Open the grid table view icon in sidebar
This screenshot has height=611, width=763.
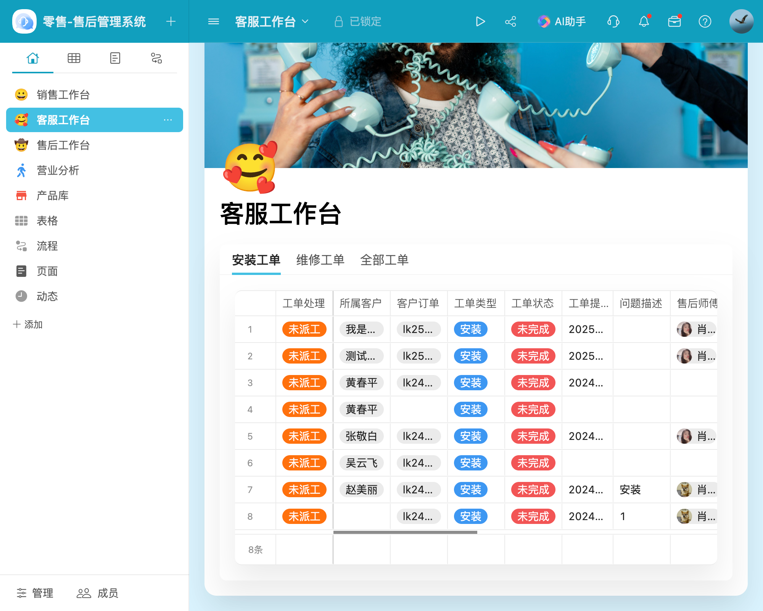tap(74, 58)
